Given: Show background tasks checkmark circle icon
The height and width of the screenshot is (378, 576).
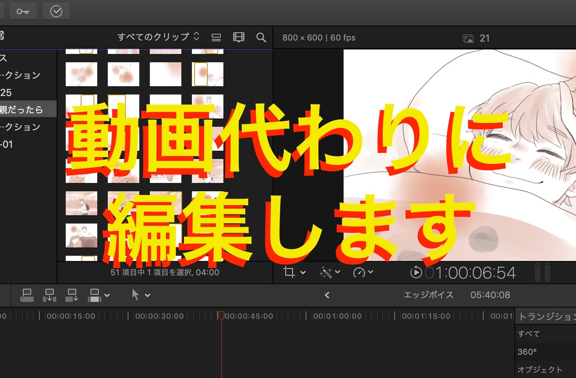Looking at the screenshot, I should tap(56, 11).
